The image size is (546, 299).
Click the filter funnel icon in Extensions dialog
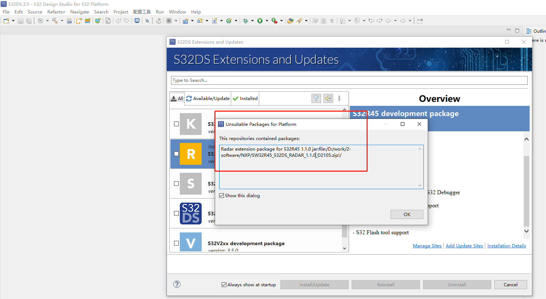(316, 98)
